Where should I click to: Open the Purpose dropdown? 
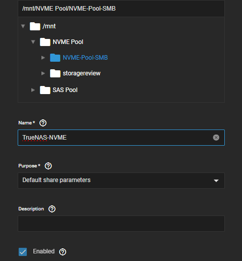[x=121, y=181]
